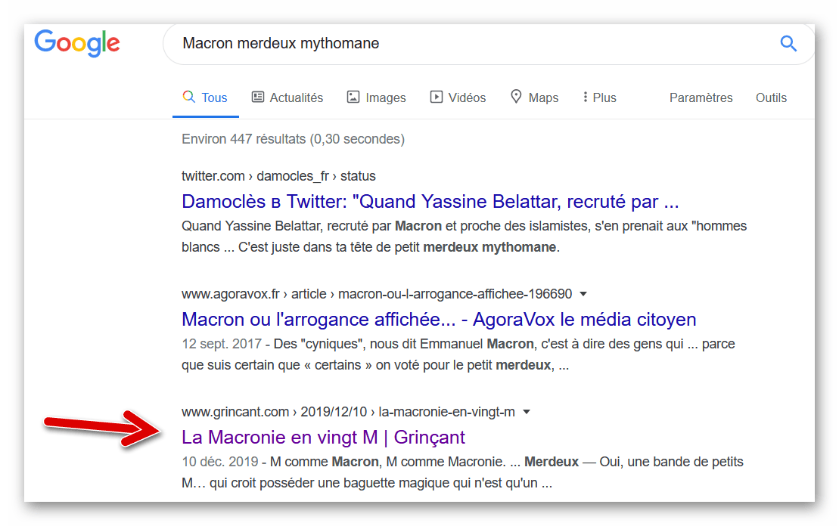This screenshot has width=839, height=526.
Task: Expand dropdown arrow next to grincant.com URL
Action: pos(527,412)
